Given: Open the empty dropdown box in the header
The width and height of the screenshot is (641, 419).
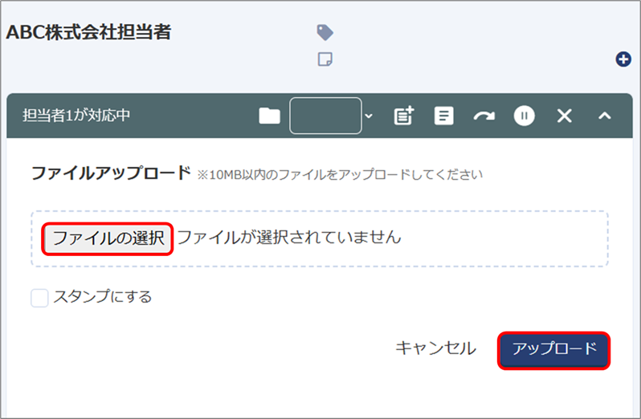Looking at the screenshot, I should 325,116.
